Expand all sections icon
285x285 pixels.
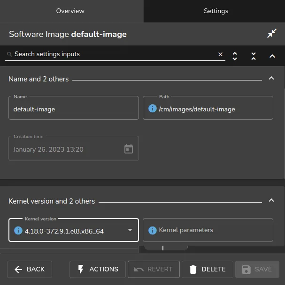(x=235, y=56)
